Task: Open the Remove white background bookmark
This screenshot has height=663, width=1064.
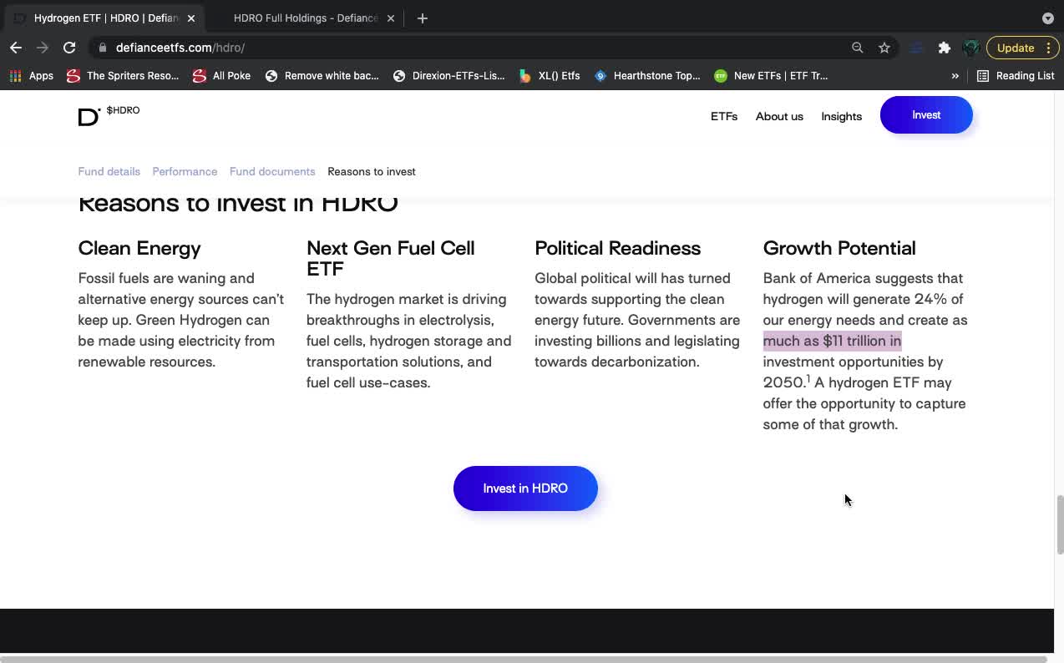Action: 322,75
